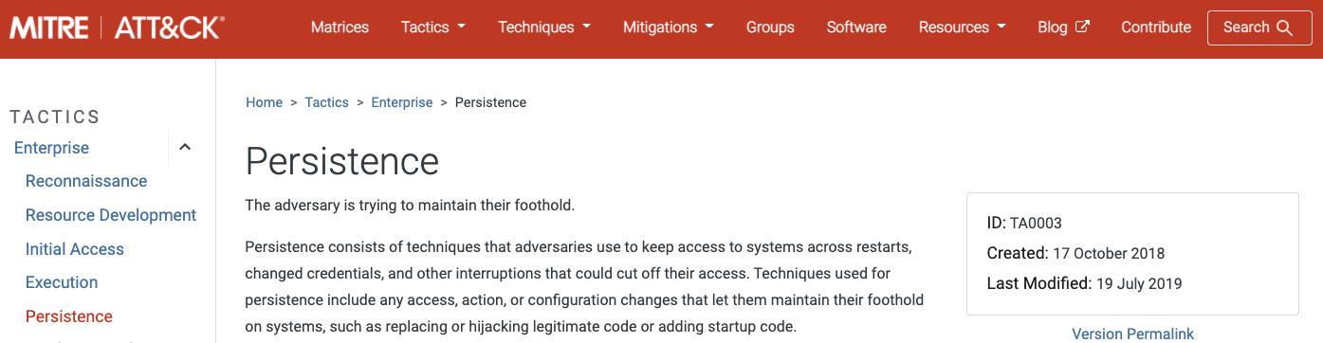The height and width of the screenshot is (343, 1323).
Task: Click the Tactics breadcrumb link
Action: click(x=326, y=102)
